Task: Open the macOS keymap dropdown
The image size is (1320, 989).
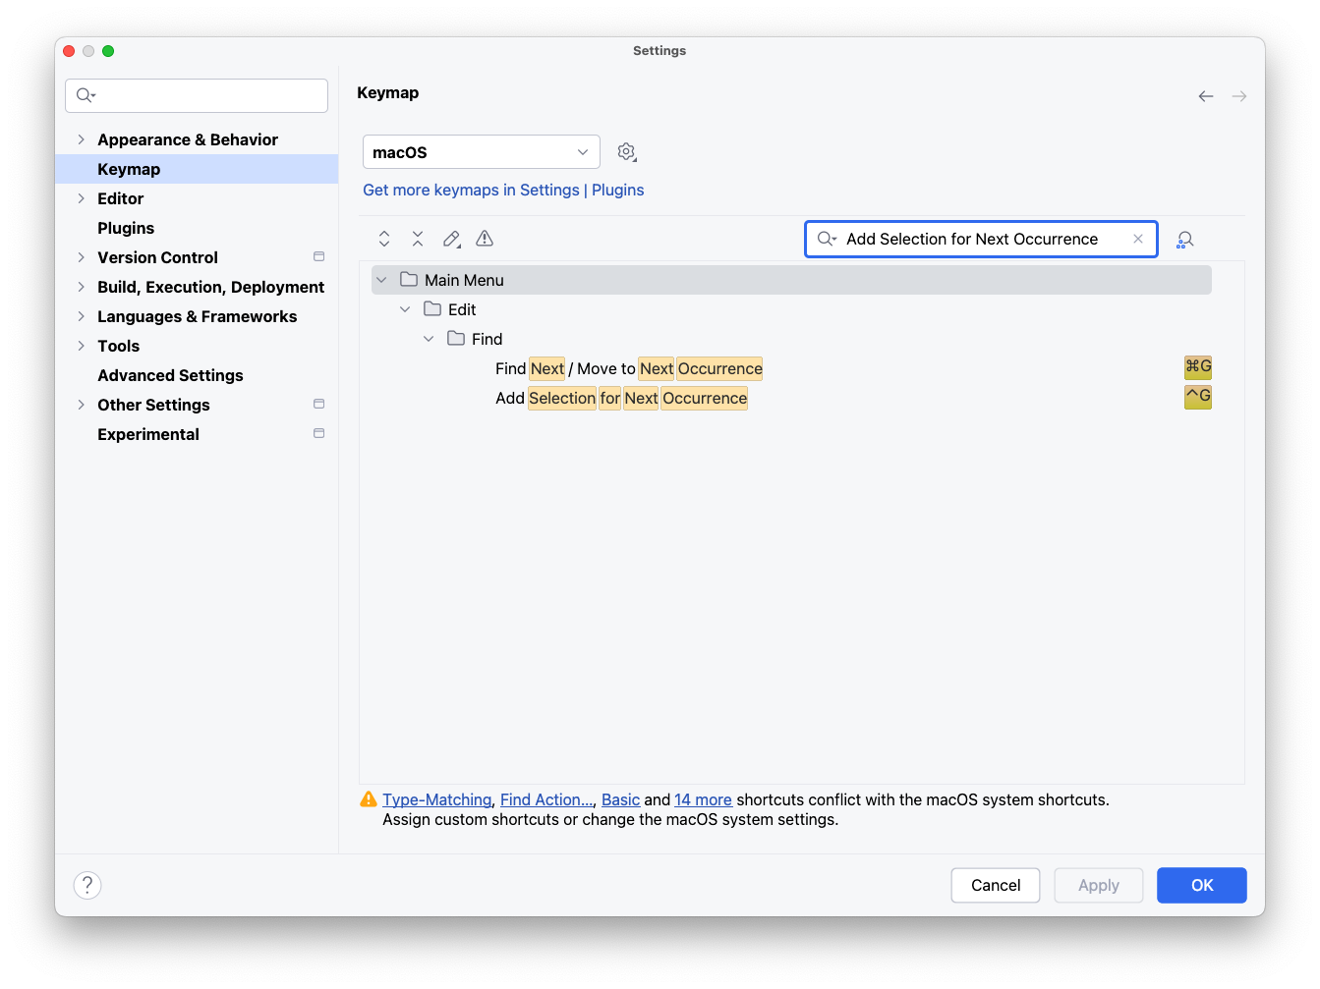Action: [x=481, y=152]
